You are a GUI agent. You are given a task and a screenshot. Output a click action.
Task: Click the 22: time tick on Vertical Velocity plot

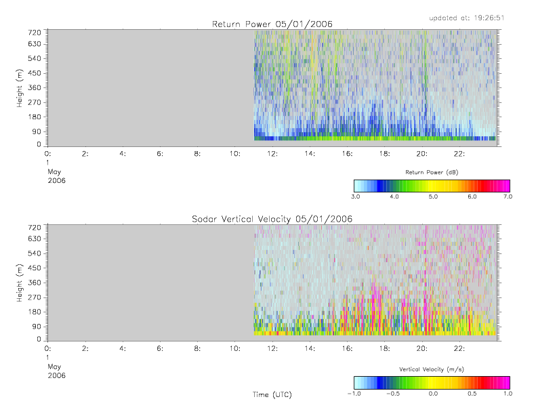[459, 349]
